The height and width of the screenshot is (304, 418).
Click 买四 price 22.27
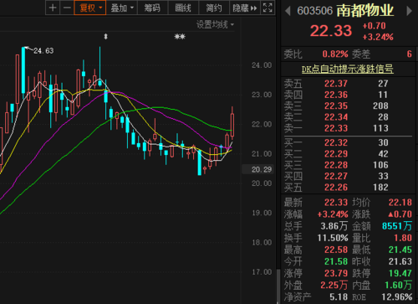(x=336, y=176)
